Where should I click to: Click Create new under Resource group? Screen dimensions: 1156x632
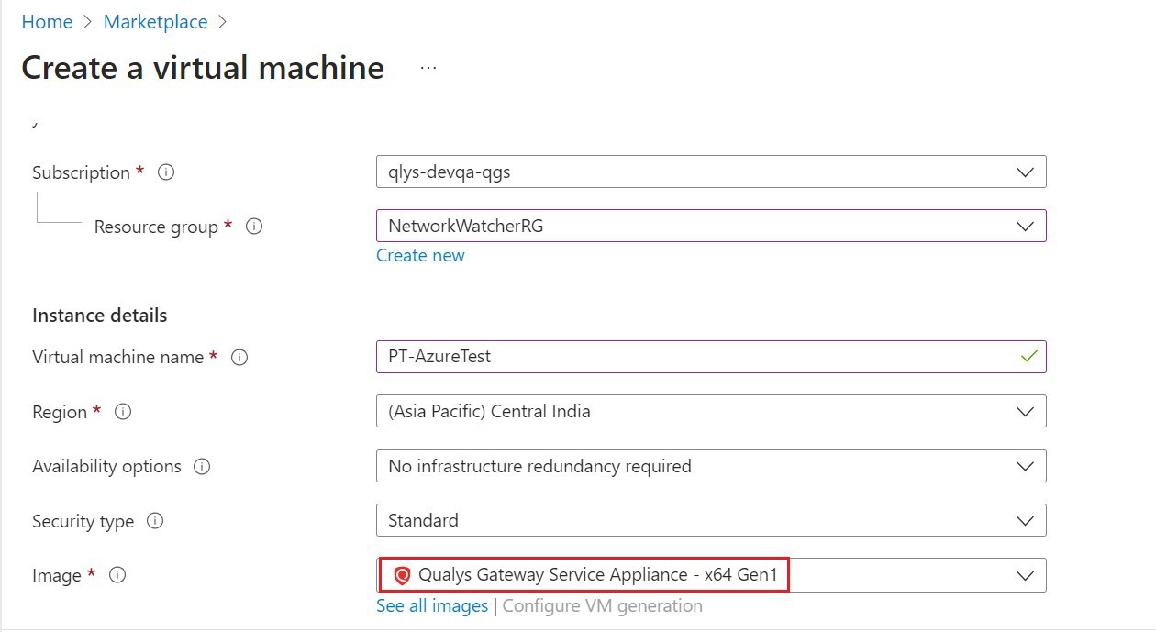(420, 255)
